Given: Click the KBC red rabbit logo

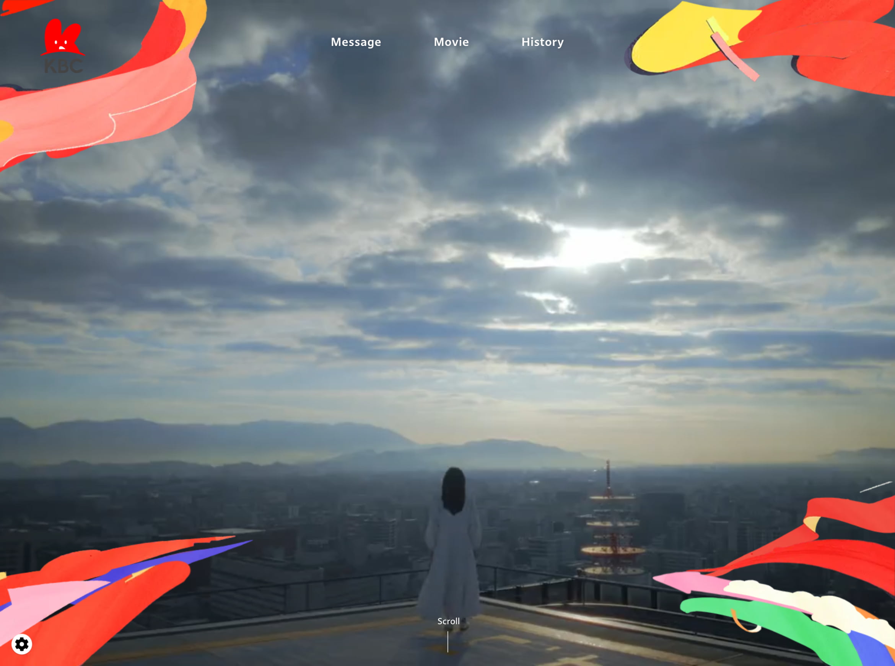Looking at the screenshot, I should point(63,46).
